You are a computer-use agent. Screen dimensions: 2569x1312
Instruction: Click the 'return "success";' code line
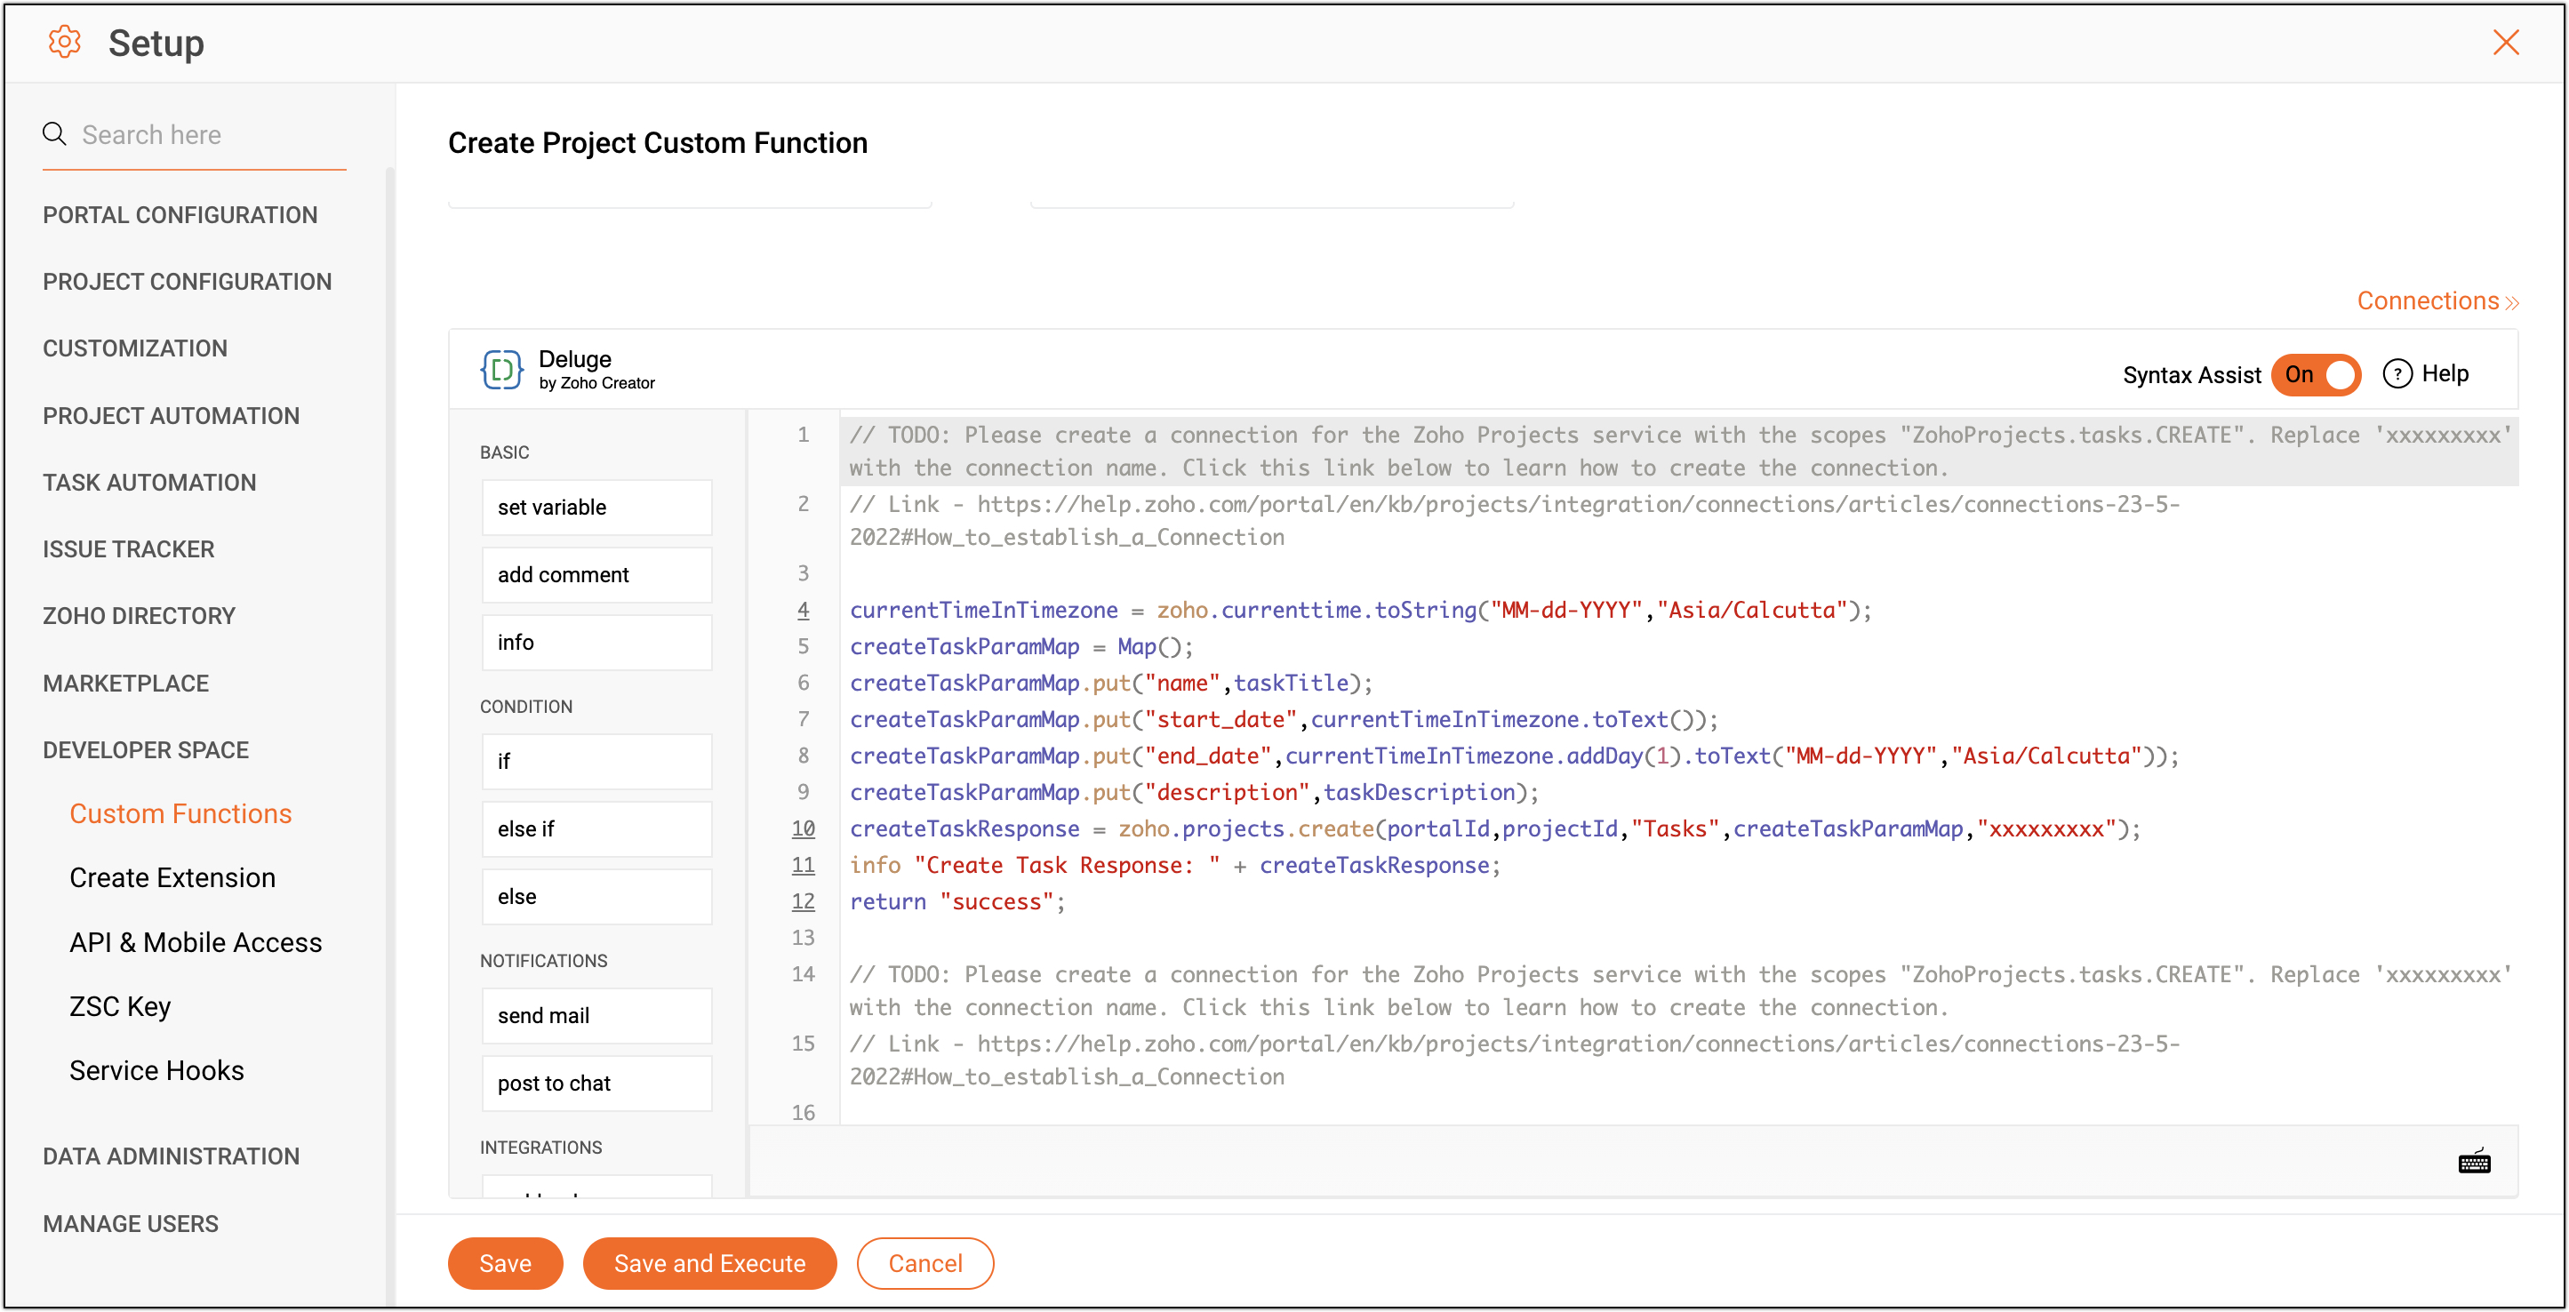click(957, 901)
